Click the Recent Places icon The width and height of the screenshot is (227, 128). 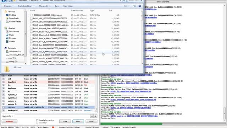click(x=7, y=22)
